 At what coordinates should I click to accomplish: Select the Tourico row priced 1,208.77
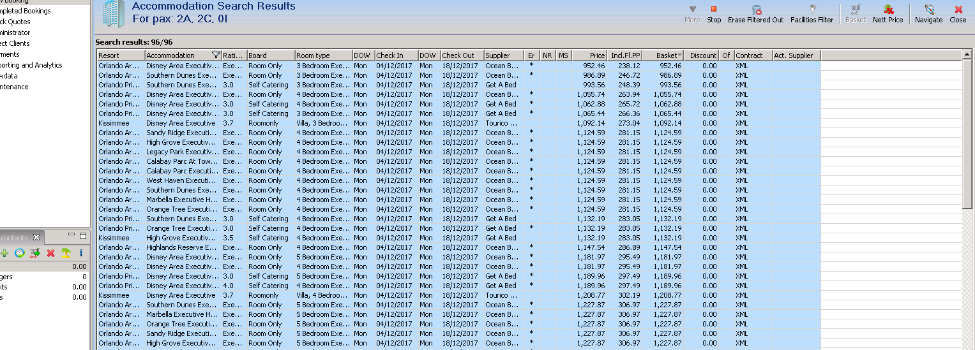pyautogui.click(x=458, y=295)
